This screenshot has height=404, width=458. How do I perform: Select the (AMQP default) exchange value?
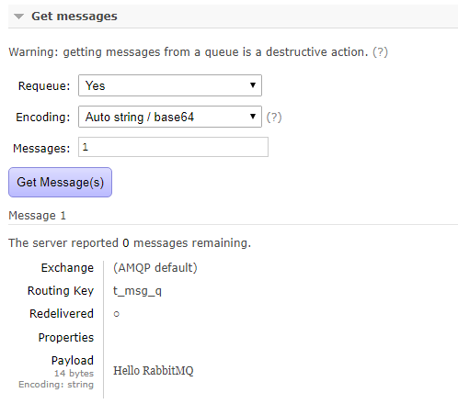155,268
